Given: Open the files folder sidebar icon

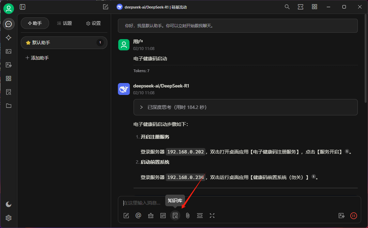Looking at the screenshot, I should pos(9,106).
